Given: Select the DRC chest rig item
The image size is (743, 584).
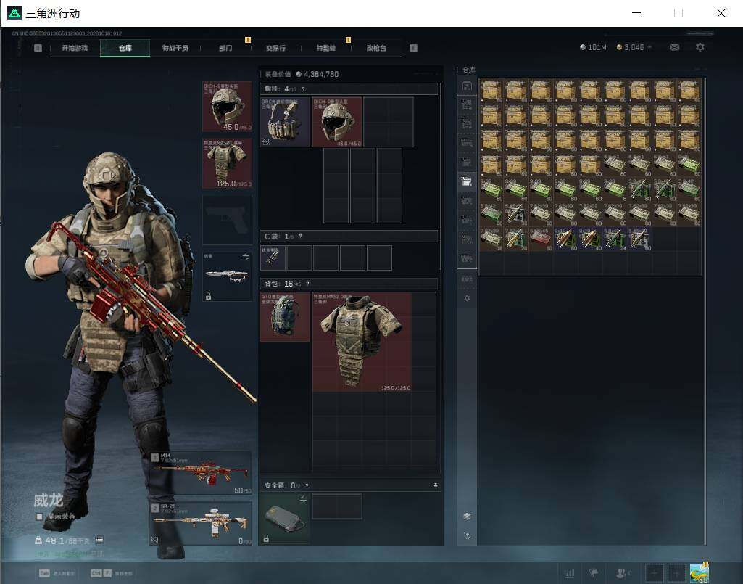Looking at the screenshot, I should (285, 122).
